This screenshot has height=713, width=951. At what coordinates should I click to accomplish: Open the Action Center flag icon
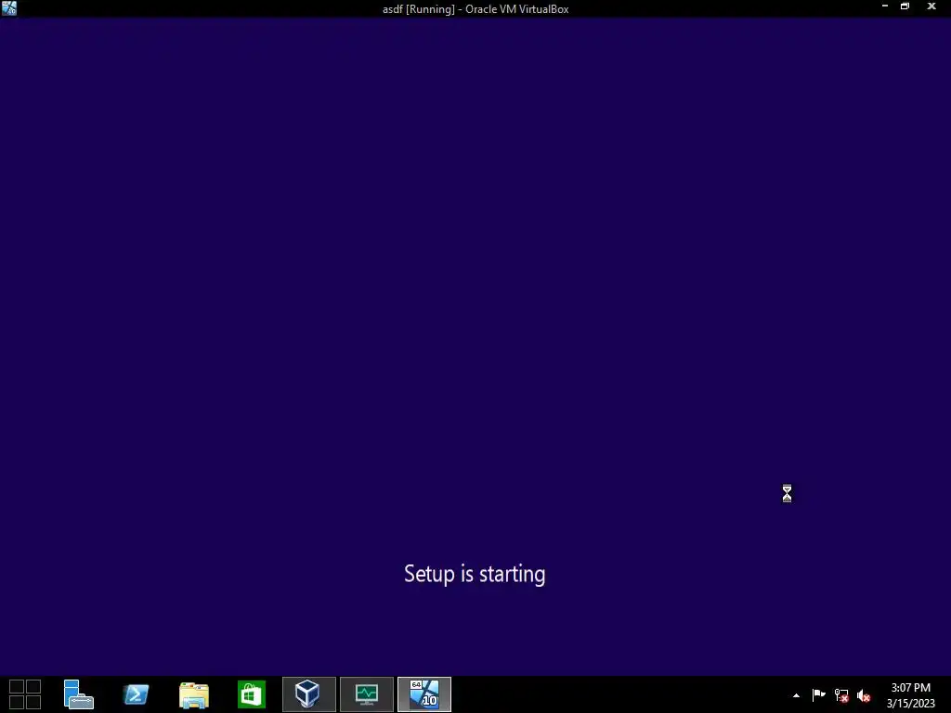818,694
